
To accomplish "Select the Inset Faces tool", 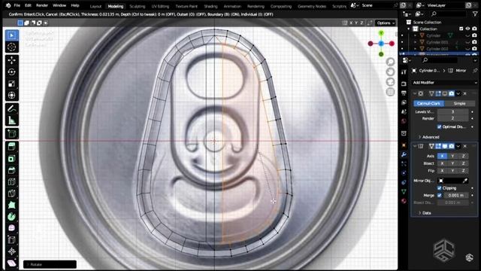I will (x=12, y=159).
